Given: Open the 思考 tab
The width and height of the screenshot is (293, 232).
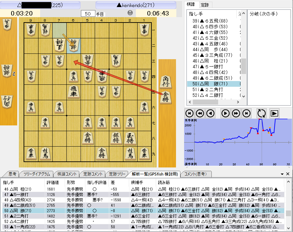Looking at the screenshot, I should [12, 174].
